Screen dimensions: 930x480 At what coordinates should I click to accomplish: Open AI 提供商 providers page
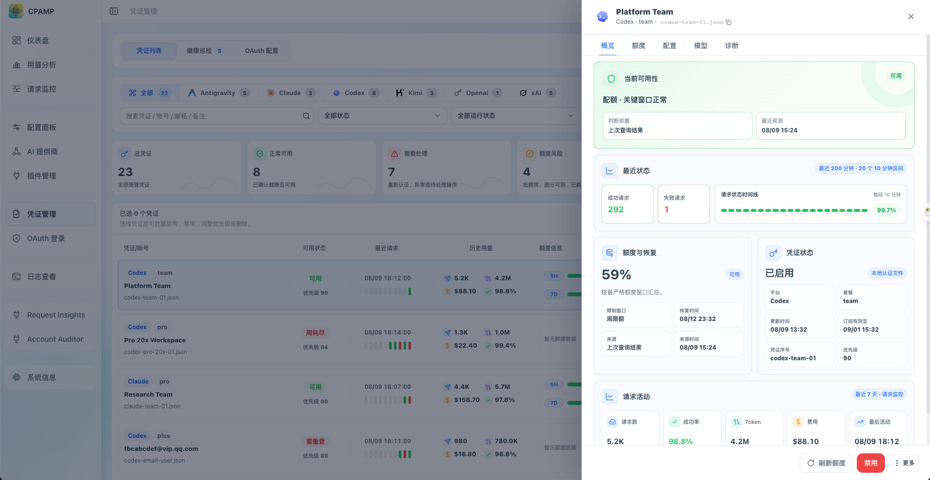[x=50, y=152]
